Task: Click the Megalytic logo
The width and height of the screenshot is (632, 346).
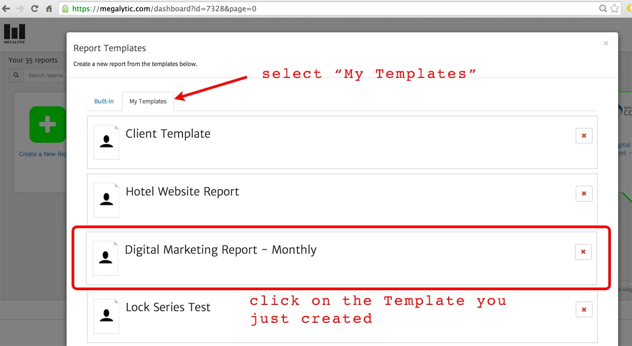Action: (x=14, y=34)
